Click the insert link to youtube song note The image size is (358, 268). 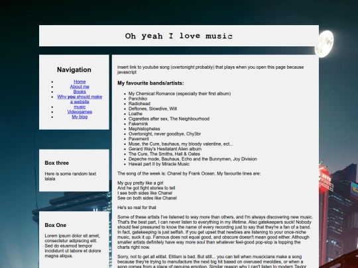(211, 69)
